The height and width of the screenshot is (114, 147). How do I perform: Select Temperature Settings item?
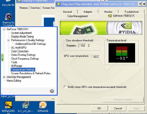coord(23,69)
